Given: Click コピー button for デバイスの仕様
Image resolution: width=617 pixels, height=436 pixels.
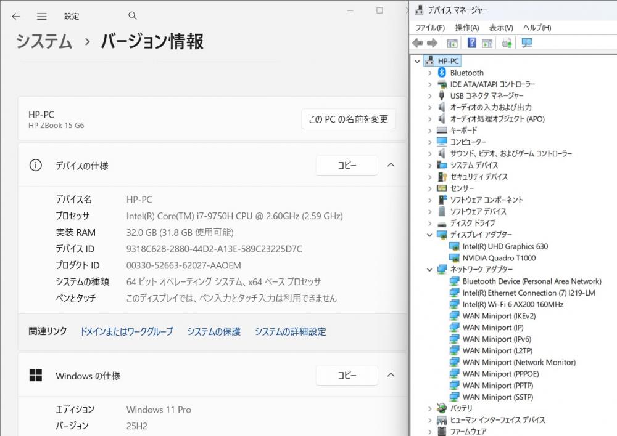Looking at the screenshot, I should pos(347,166).
